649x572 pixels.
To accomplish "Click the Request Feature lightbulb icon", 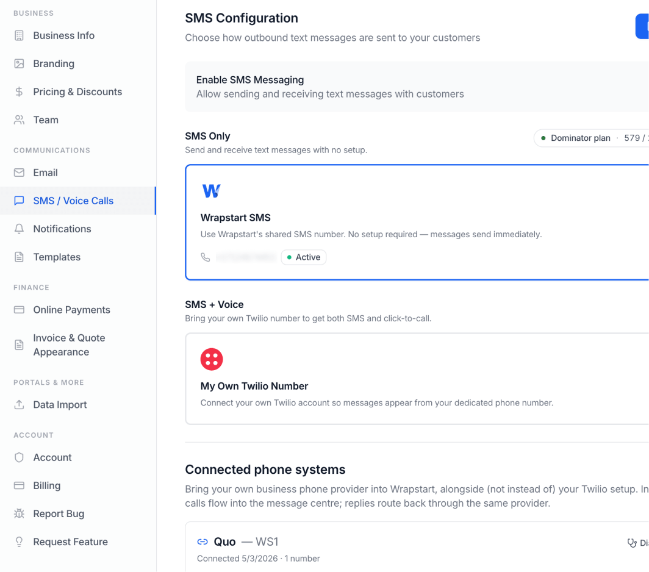I will pos(19,542).
